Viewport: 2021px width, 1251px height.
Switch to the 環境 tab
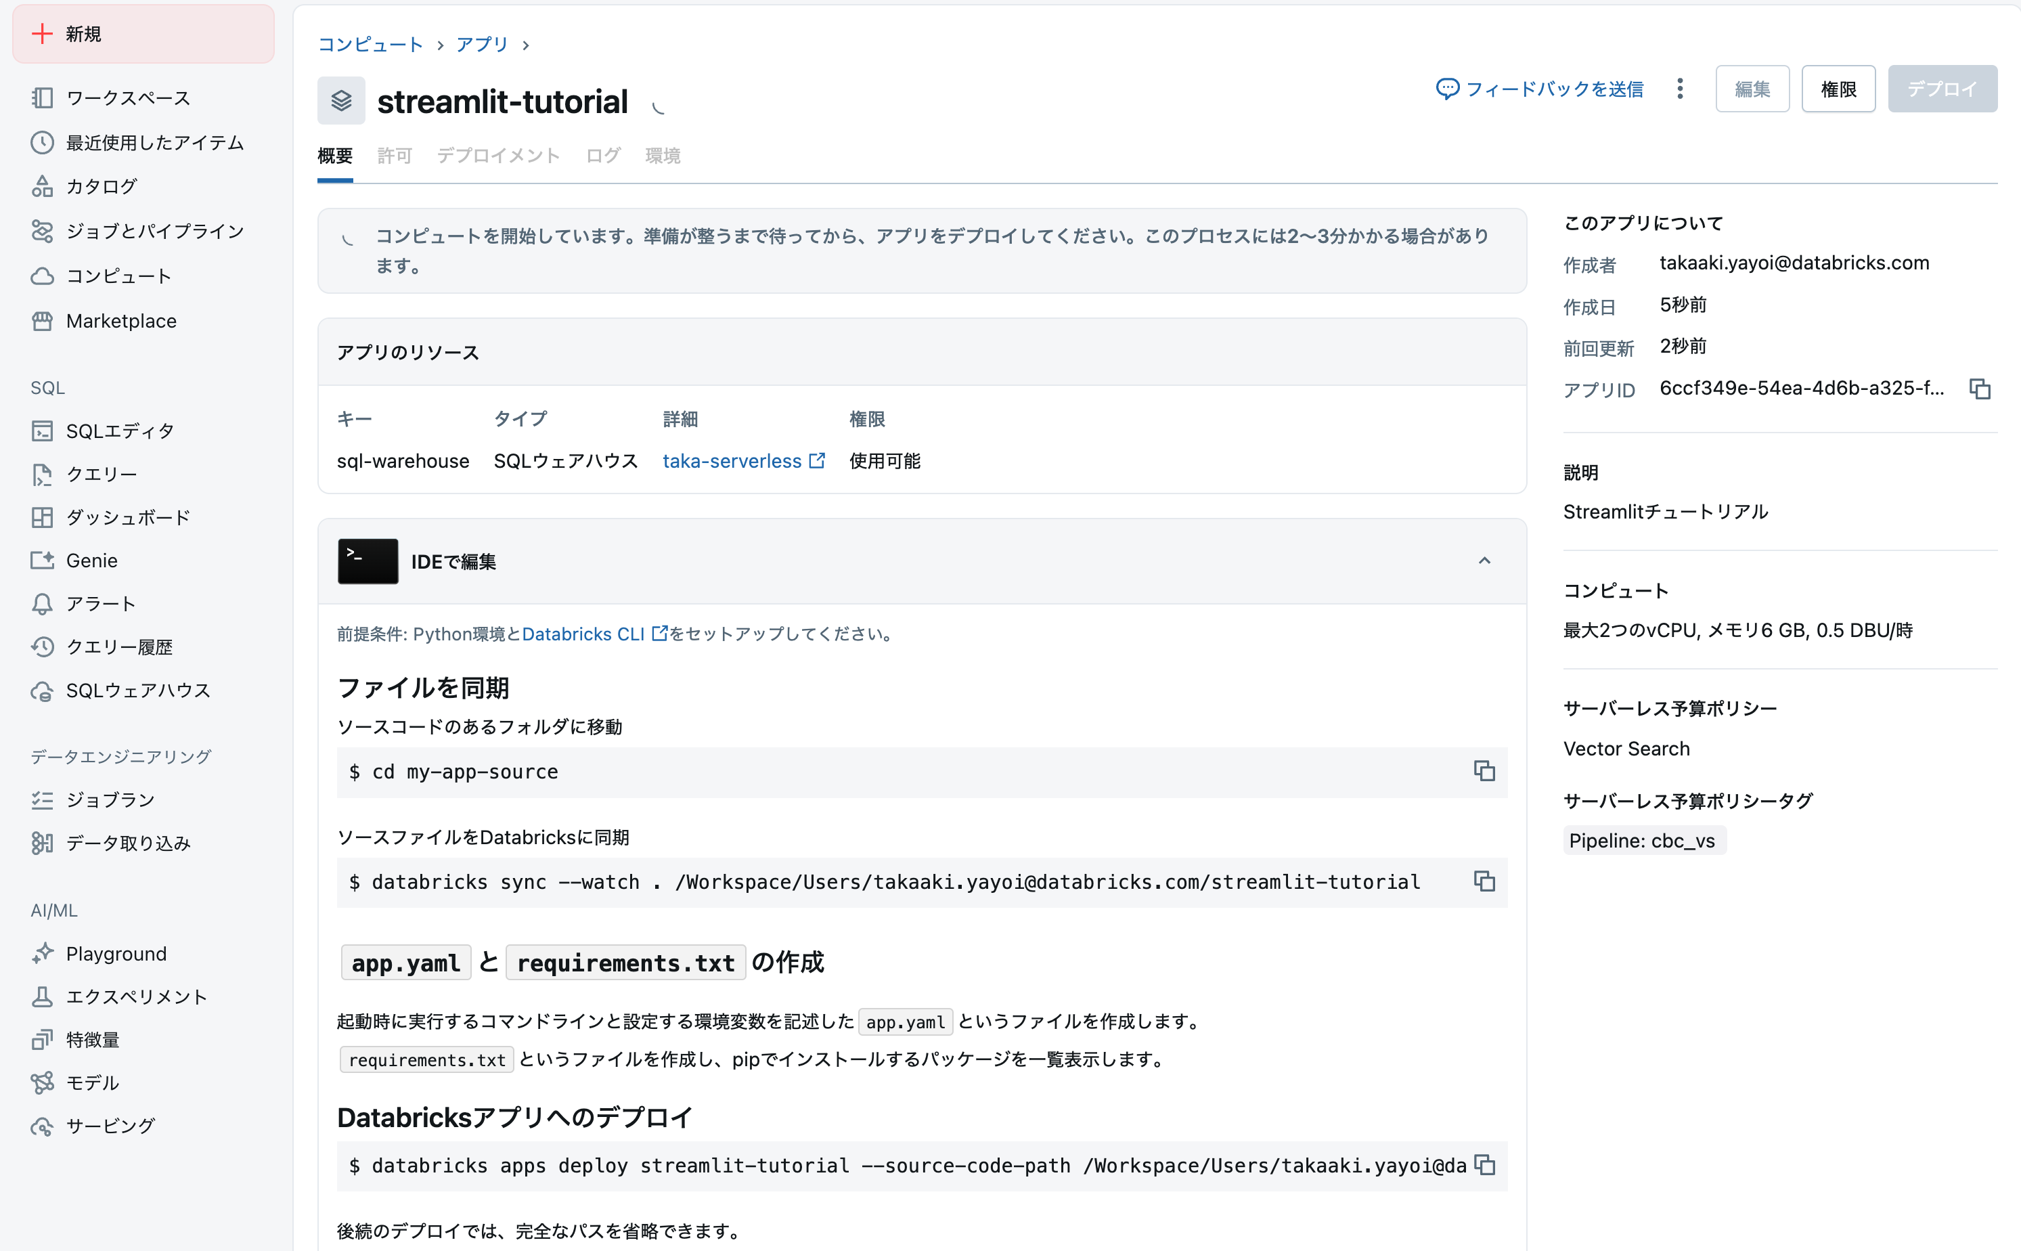pyautogui.click(x=662, y=156)
